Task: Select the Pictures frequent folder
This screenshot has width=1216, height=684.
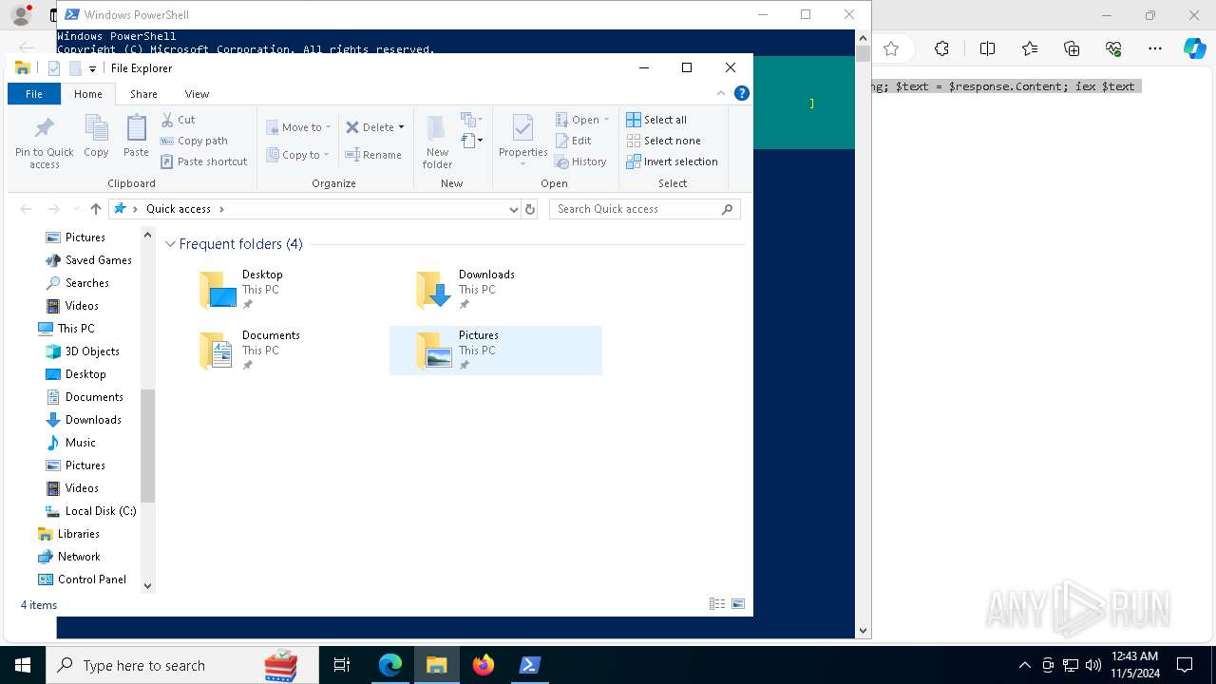Action: point(496,351)
